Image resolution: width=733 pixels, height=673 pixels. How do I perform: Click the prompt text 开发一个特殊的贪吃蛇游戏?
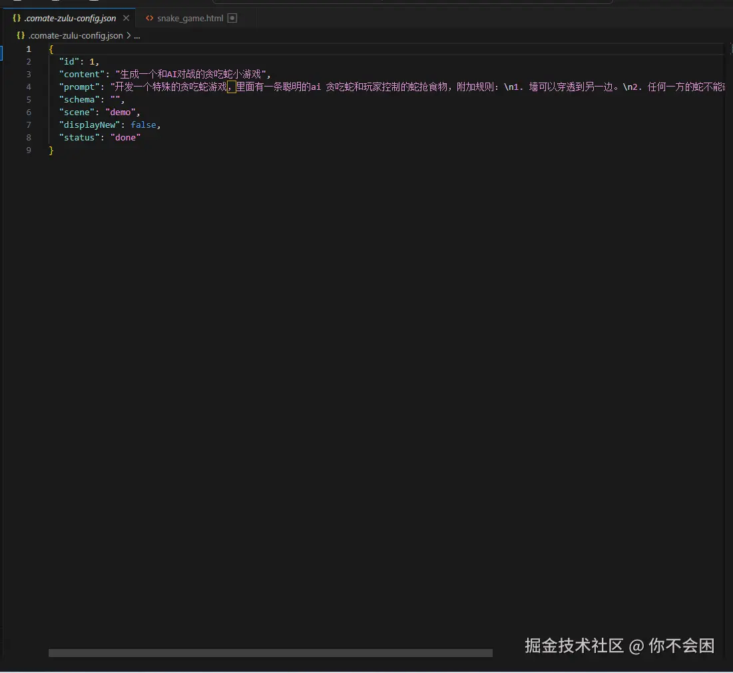click(x=171, y=87)
